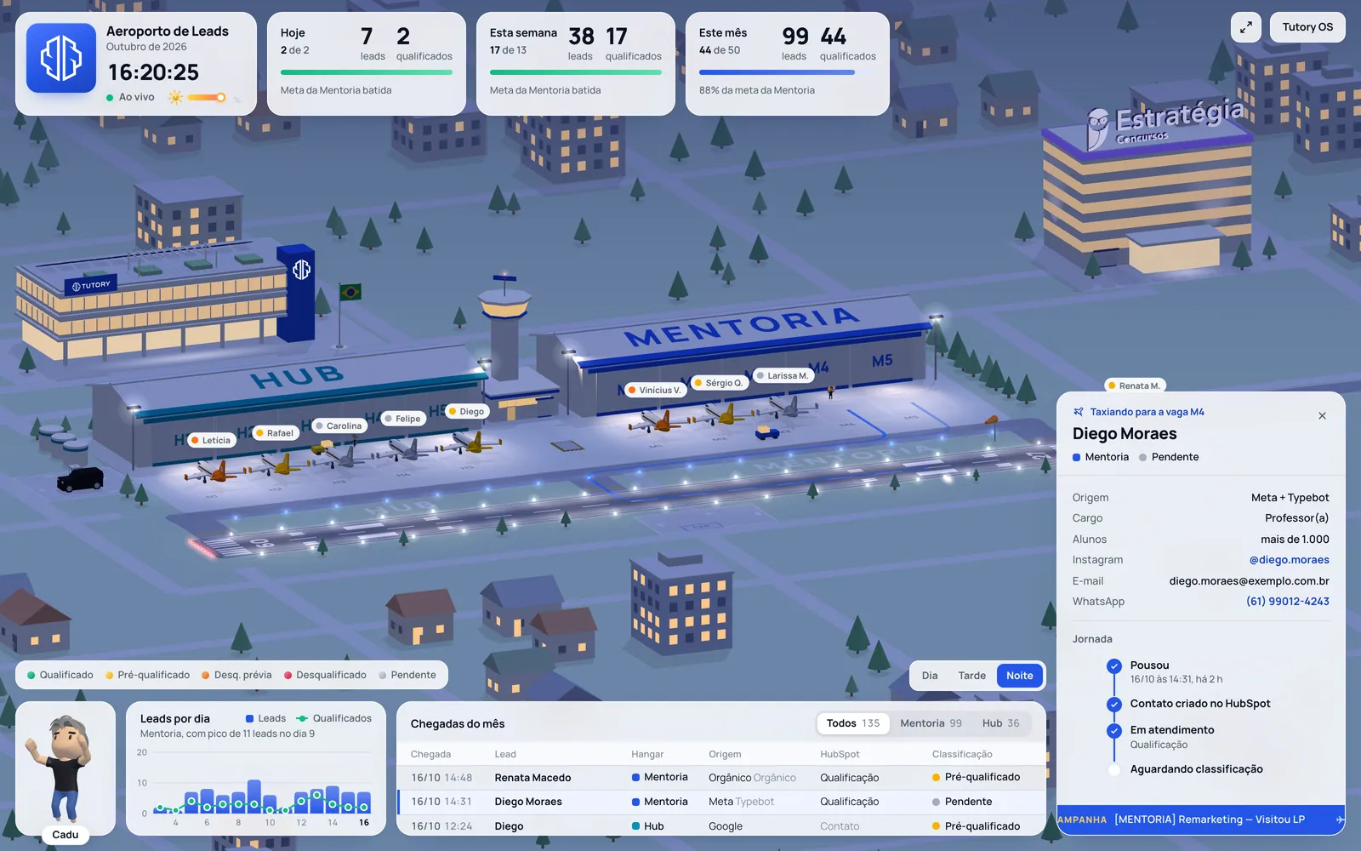1361x851 pixels.
Task: Click the Rafael plane label
Action: pos(275,433)
